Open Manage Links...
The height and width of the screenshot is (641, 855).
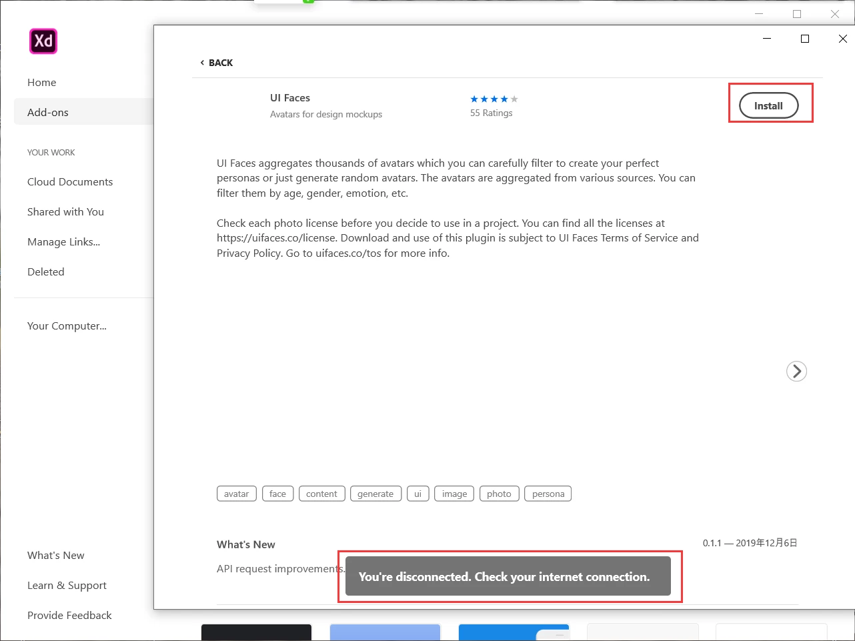click(63, 241)
